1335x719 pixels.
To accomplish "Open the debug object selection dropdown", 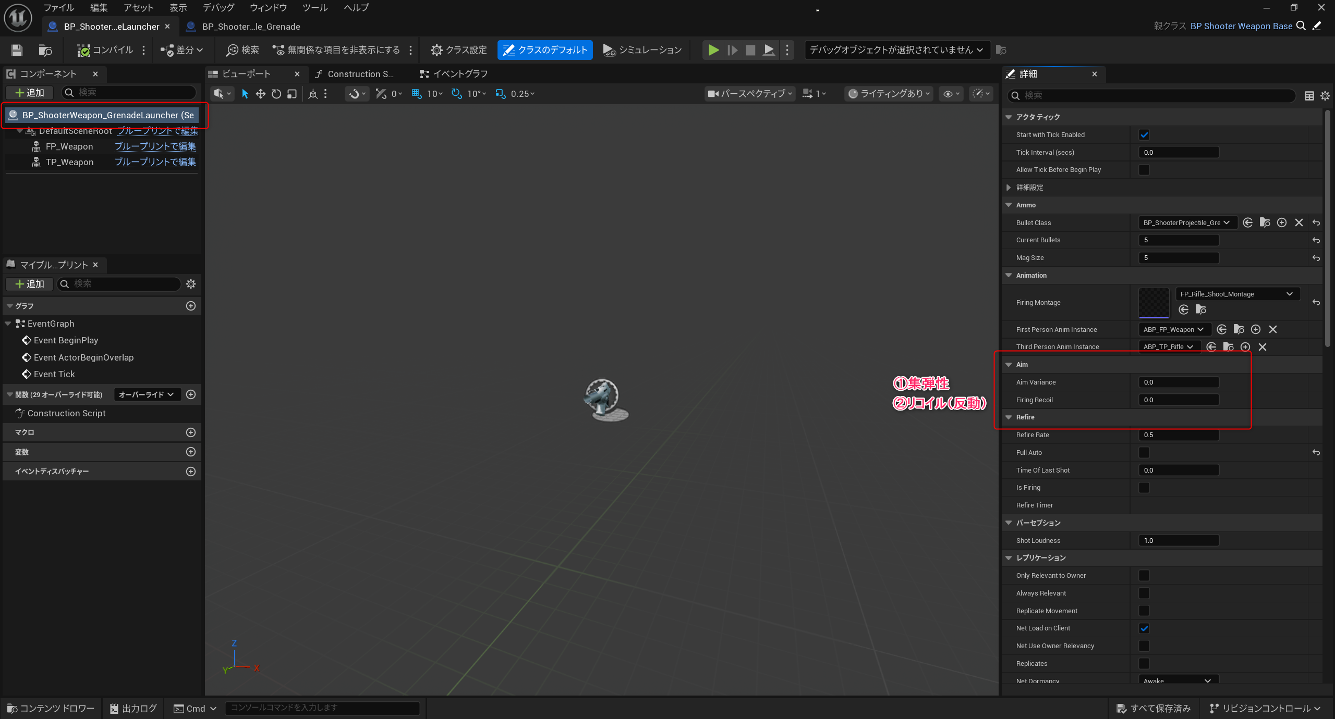I will pos(896,50).
